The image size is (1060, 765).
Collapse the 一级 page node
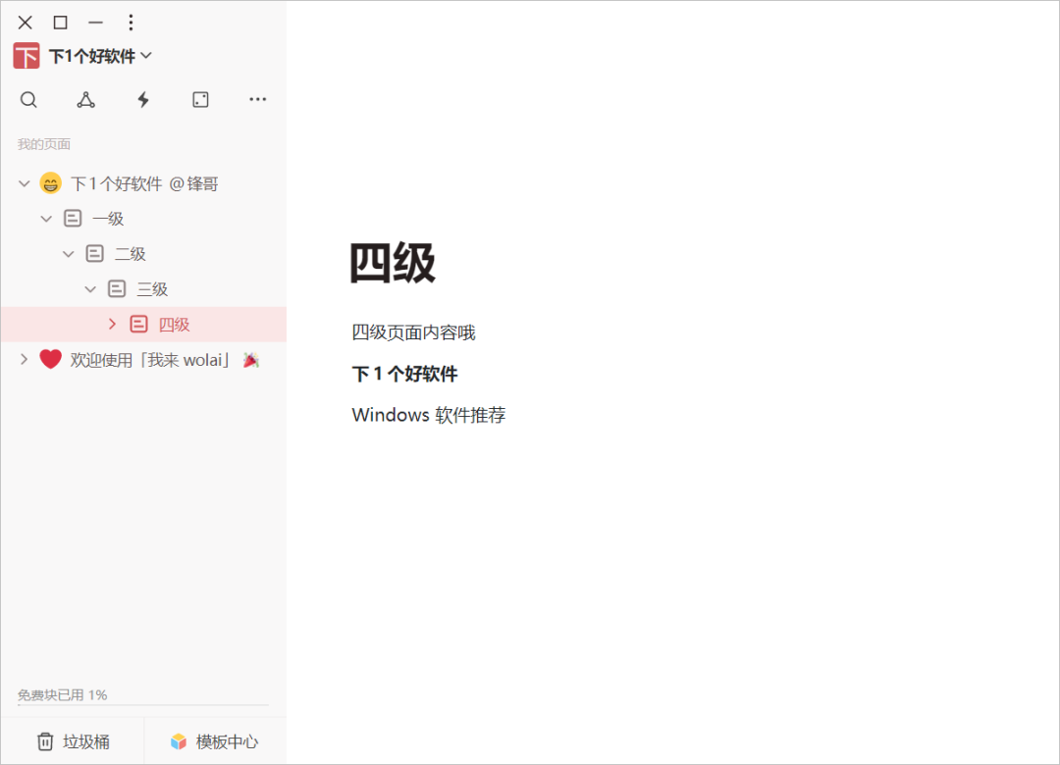(45, 218)
